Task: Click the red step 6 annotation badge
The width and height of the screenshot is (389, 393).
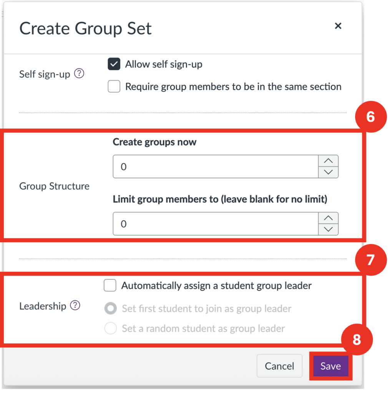Action: (370, 117)
